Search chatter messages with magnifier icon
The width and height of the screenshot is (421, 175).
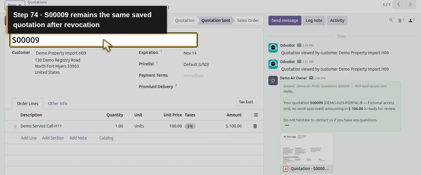(x=391, y=20)
